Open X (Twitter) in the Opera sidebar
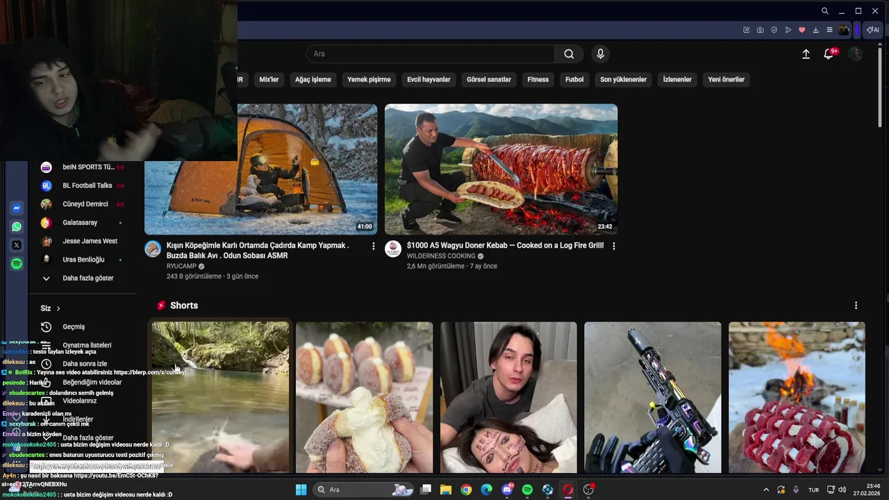 click(17, 245)
